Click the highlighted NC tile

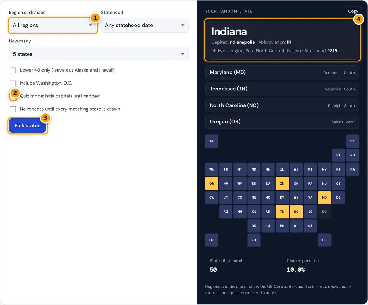(x=296, y=212)
